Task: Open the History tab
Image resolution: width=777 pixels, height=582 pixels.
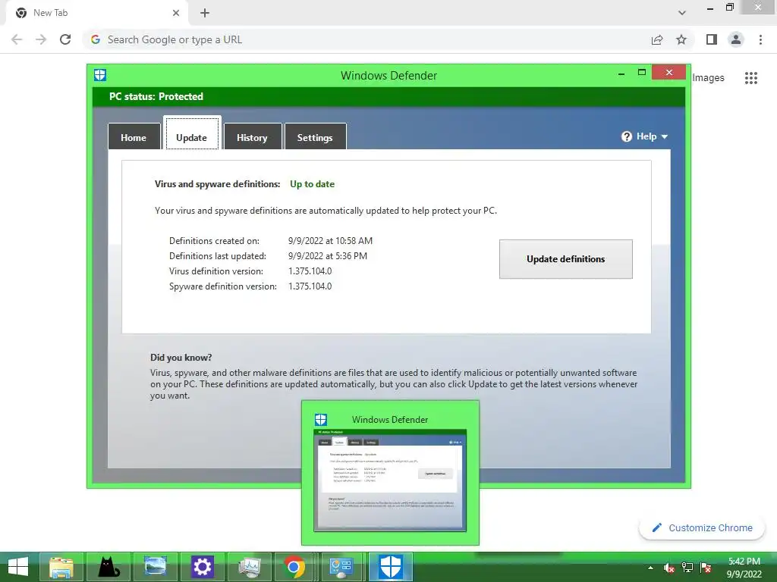Action: [252, 137]
